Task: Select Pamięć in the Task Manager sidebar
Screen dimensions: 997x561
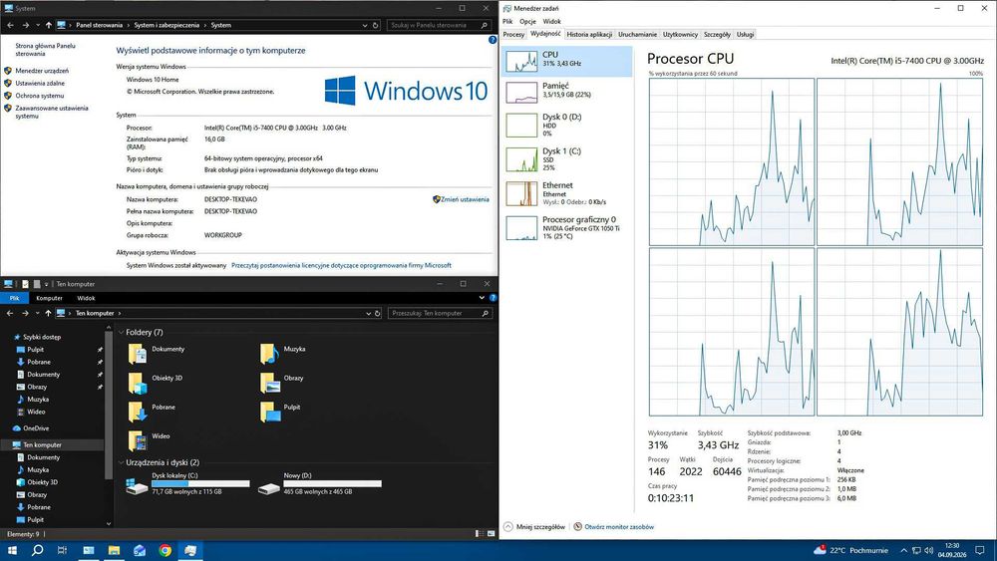Action: (566, 92)
